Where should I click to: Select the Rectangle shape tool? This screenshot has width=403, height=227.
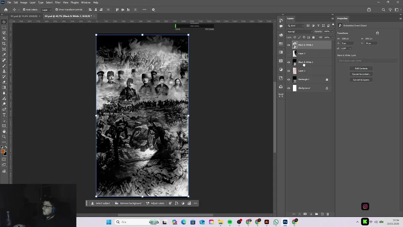click(x=4, y=126)
